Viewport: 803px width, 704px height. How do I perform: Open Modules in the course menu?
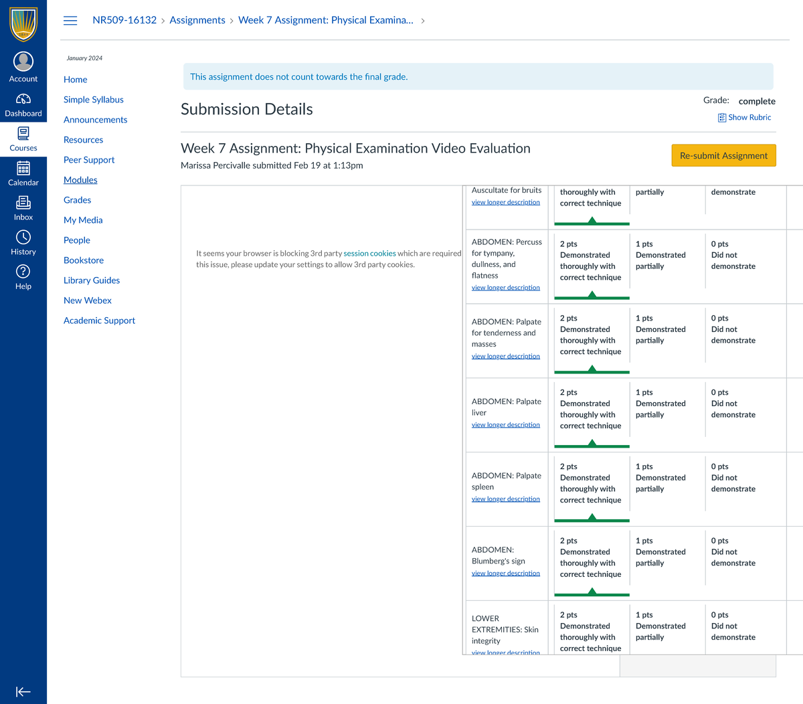(80, 180)
